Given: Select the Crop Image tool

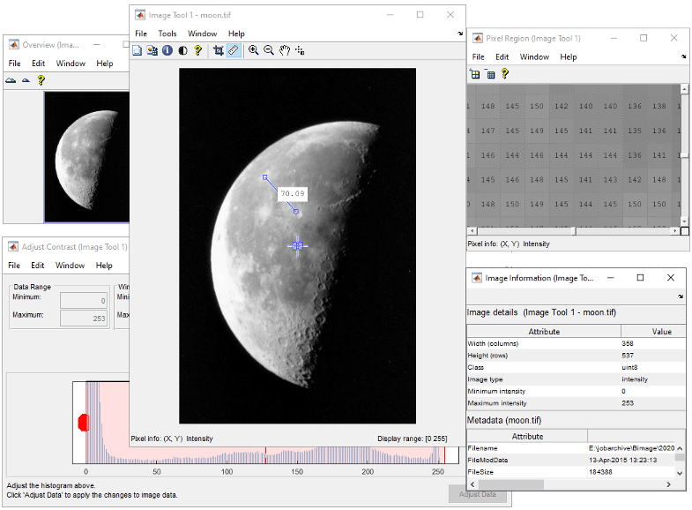Looking at the screenshot, I should 219,50.
